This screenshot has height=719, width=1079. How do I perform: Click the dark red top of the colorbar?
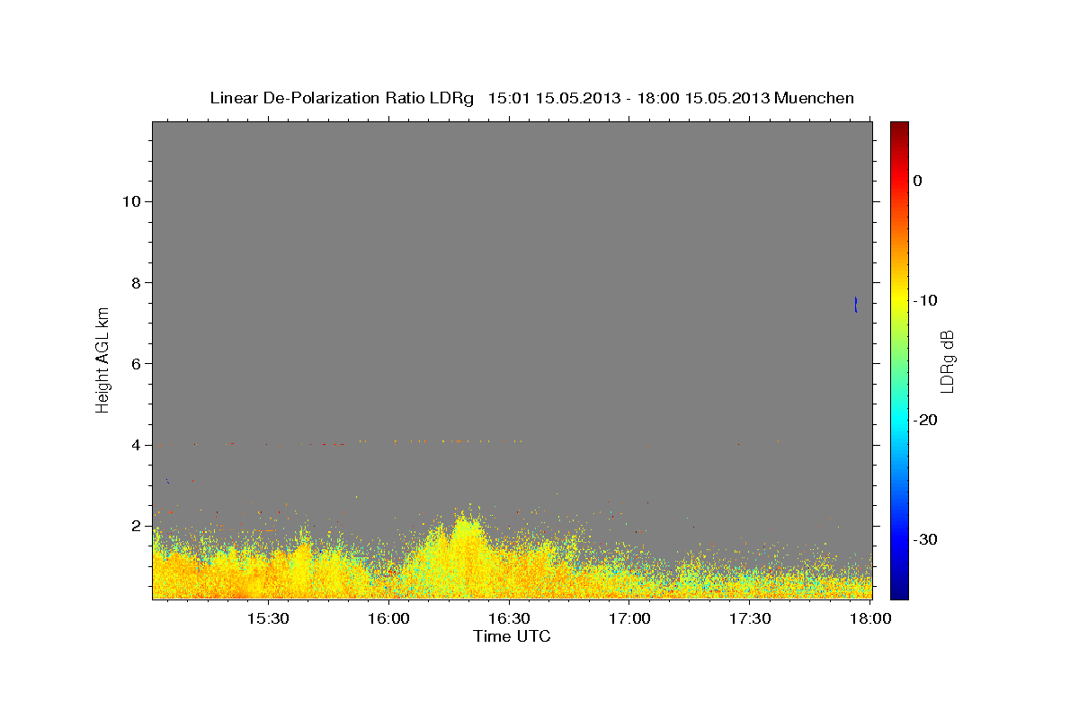coord(899,128)
